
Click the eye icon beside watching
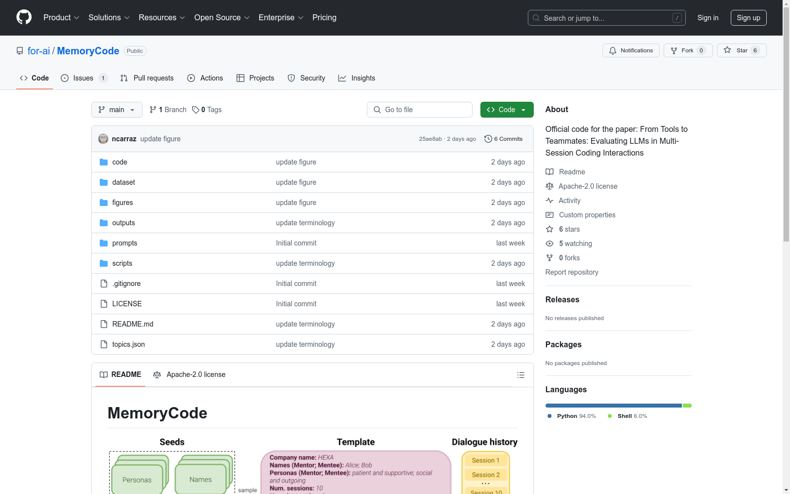[550, 244]
